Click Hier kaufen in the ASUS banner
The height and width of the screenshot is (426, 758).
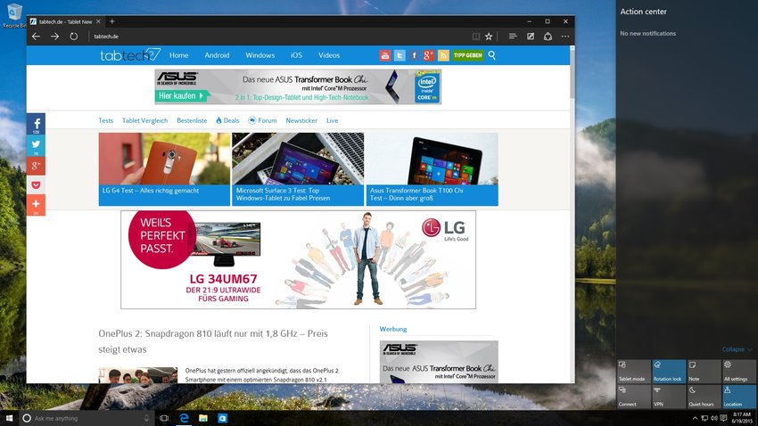(181, 95)
